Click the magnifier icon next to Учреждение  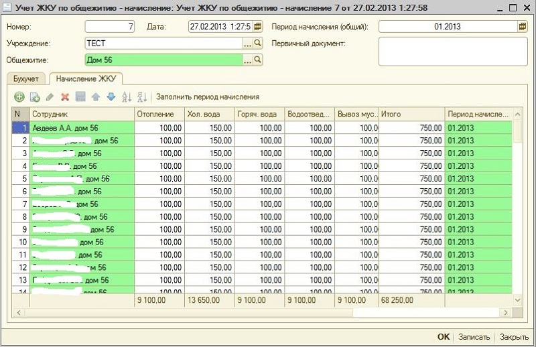coord(257,44)
